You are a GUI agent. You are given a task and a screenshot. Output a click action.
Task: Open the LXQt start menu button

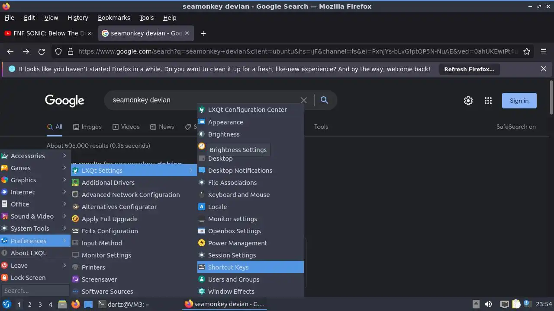[x=6, y=304]
